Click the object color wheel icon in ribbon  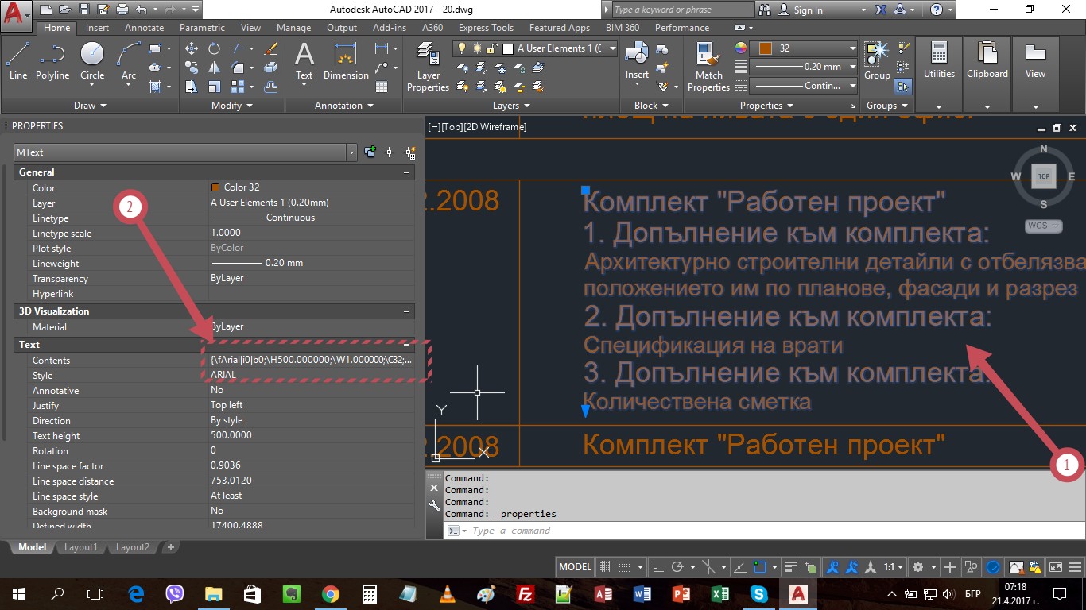point(741,48)
